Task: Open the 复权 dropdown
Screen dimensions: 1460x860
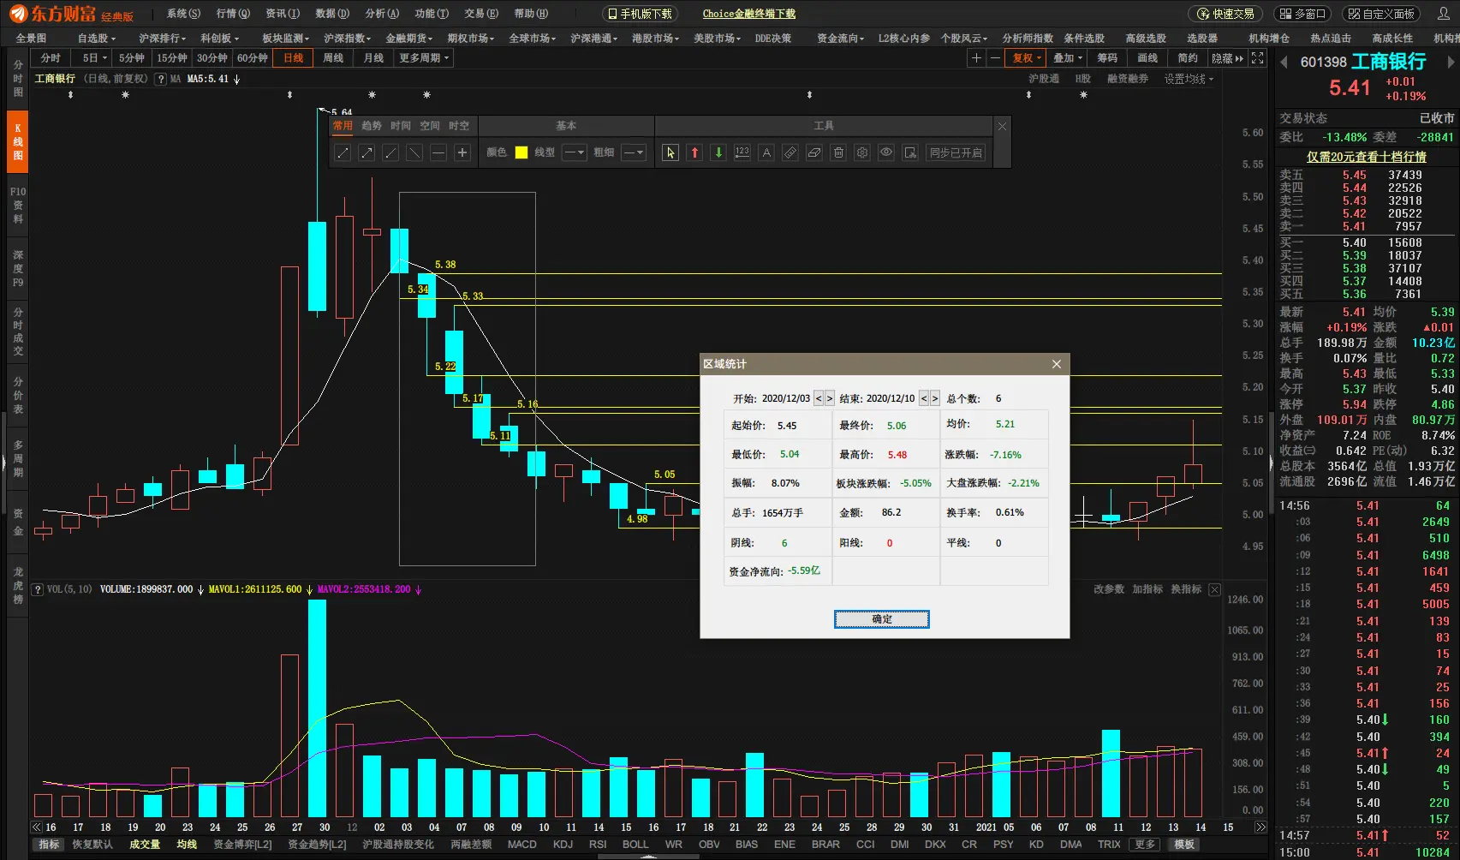Action: 1027,58
